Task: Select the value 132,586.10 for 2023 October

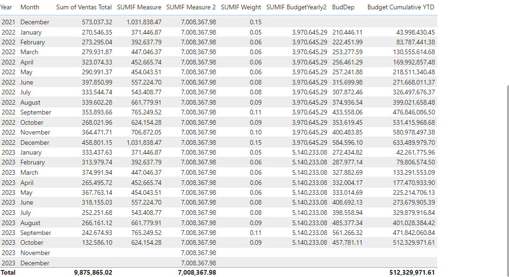Action: tap(97, 242)
